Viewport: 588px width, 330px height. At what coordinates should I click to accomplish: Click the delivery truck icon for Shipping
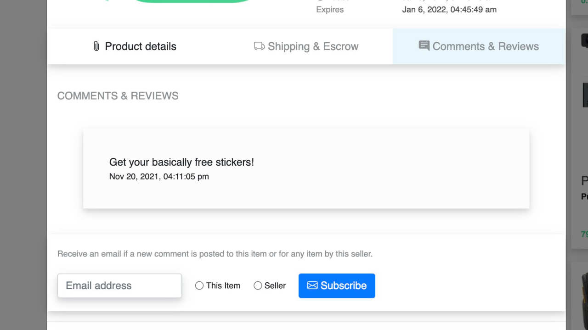259,46
